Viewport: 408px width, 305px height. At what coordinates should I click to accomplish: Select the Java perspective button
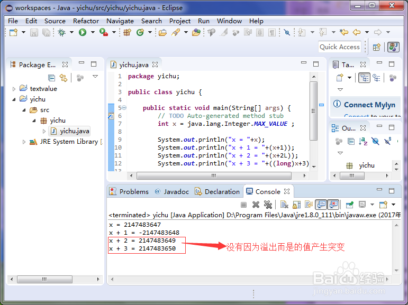393,47
